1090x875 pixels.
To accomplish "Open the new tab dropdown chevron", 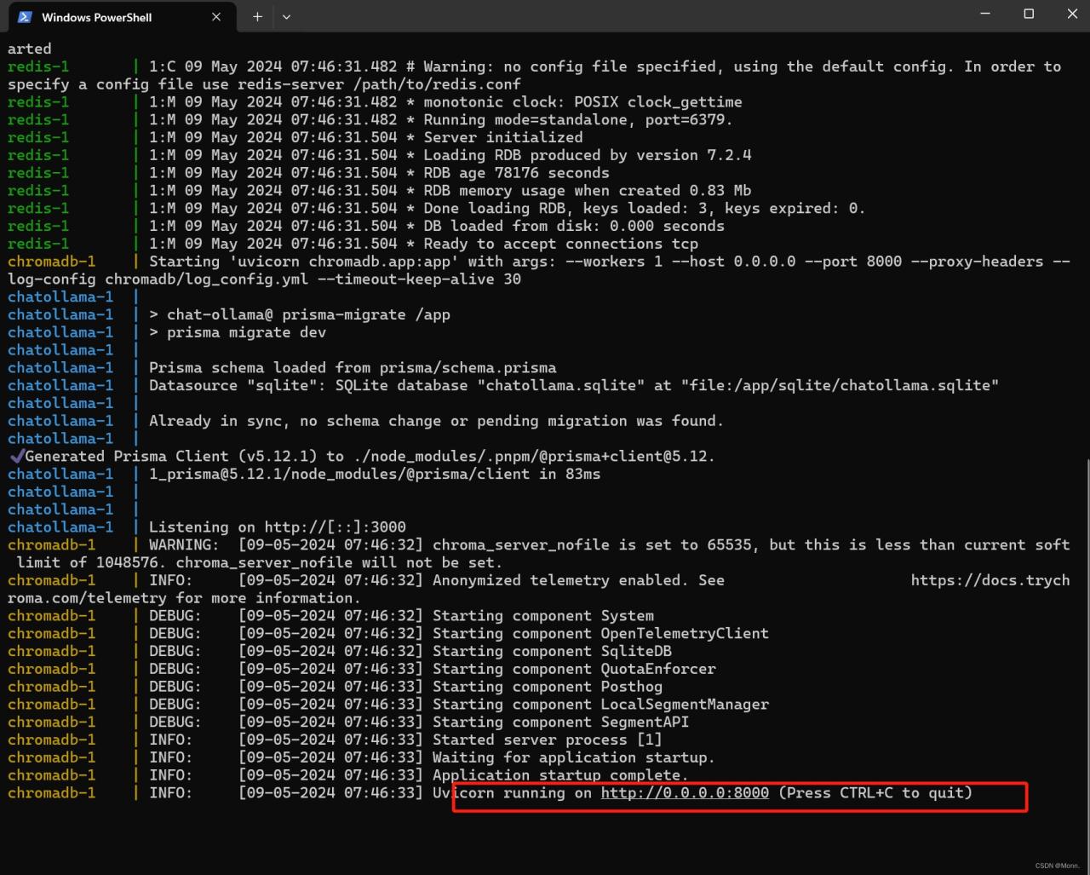I will 286,16.
